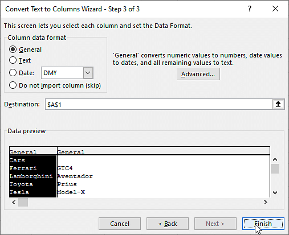Open help with the question mark
The height and width of the screenshot is (235, 289).
point(250,9)
